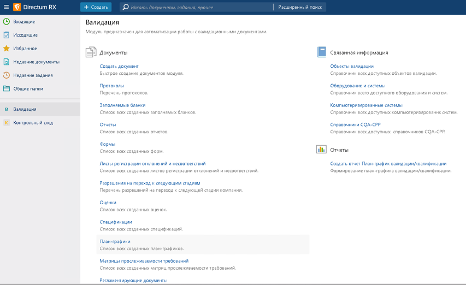
Task: Open the Оборудование и системы link
Action: (x=358, y=86)
